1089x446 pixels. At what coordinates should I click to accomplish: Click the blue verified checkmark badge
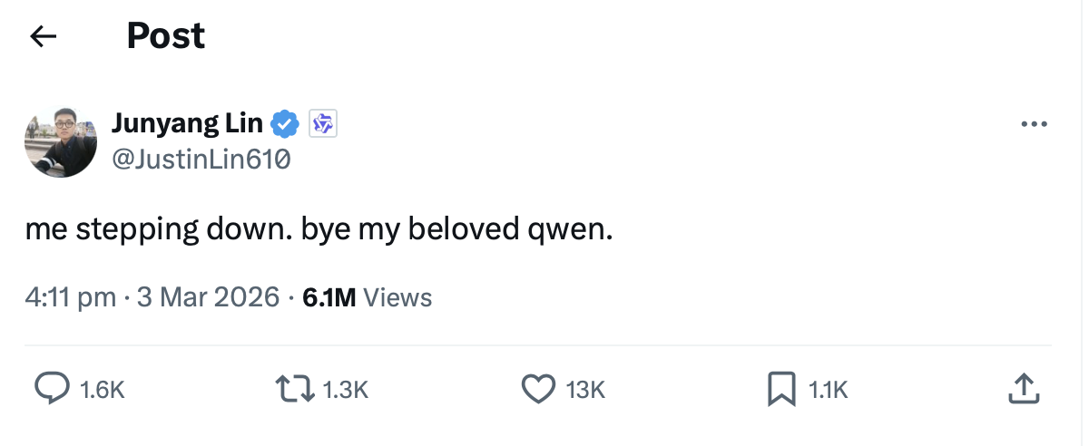click(x=286, y=123)
